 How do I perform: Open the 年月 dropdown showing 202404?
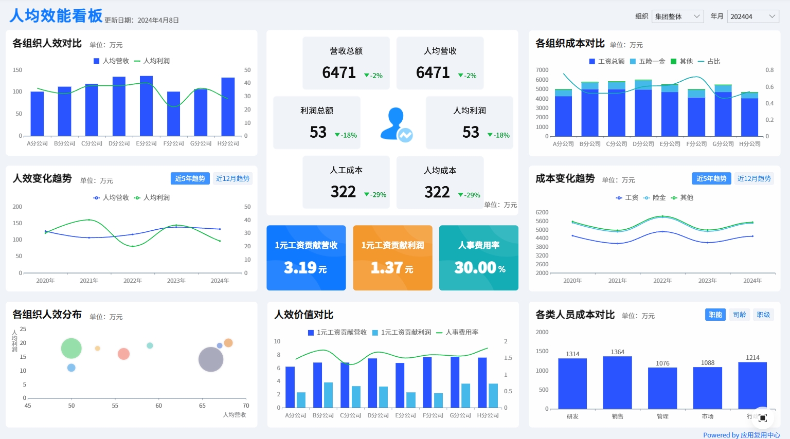pyautogui.click(x=753, y=16)
